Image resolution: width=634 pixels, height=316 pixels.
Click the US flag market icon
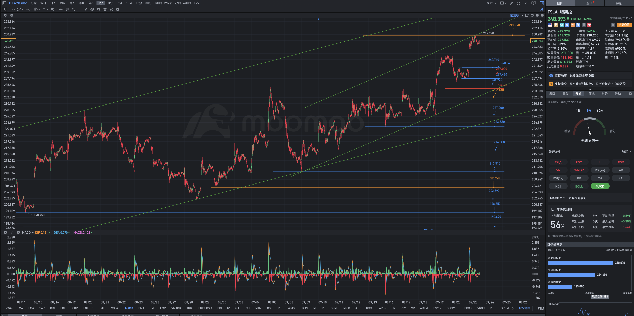pos(550,25)
